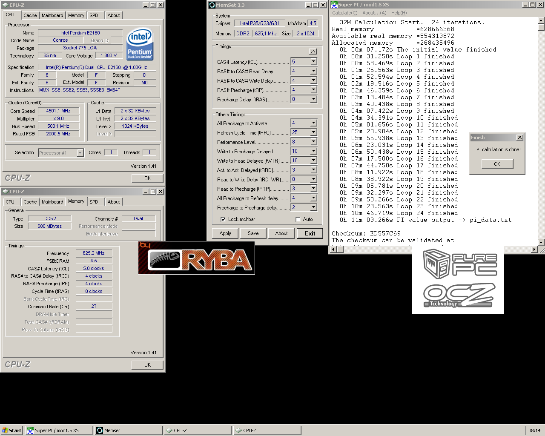Click the Super PI vertical scrollbar down arrow
This screenshot has width=545, height=436.
pos(541,242)
